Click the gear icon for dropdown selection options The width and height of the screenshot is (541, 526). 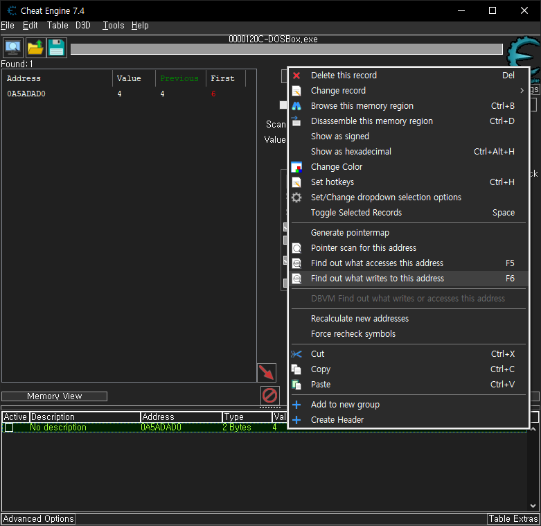296,198
